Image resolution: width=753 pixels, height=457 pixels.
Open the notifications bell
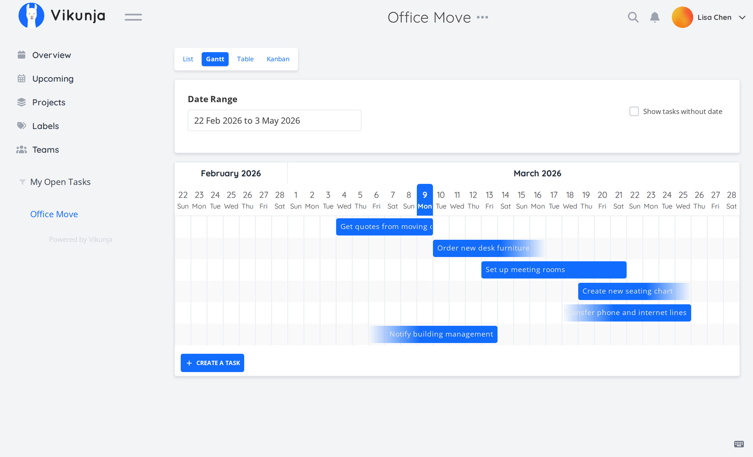[655, 17]
